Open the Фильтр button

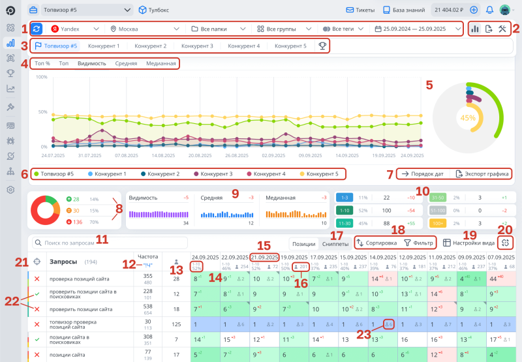[418, 243]
